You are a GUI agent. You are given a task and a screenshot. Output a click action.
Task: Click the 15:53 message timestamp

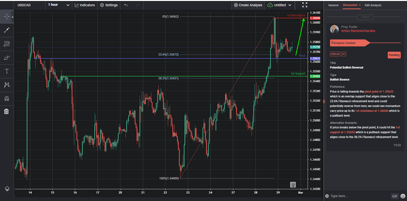(397, 145)
